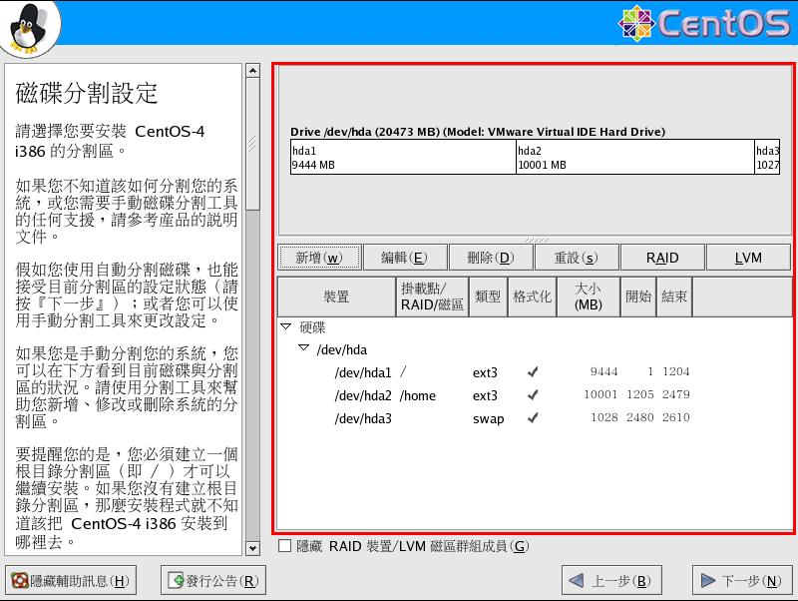Click the 新增 (New) partition button
The image size is (798, 601).
point(318,258)
